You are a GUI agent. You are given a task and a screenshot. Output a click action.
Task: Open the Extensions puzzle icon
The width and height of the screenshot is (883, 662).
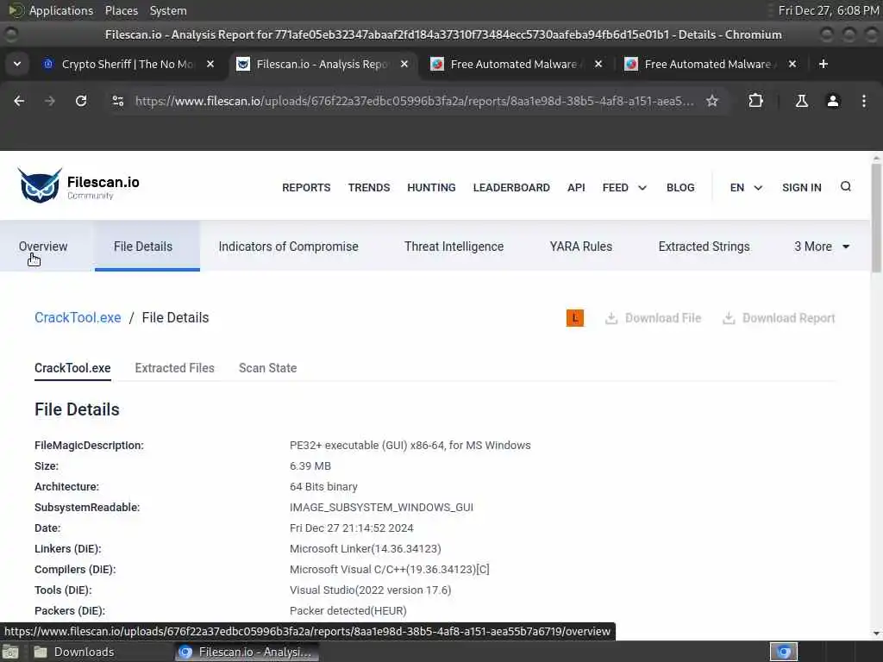[x=755, y=101]
